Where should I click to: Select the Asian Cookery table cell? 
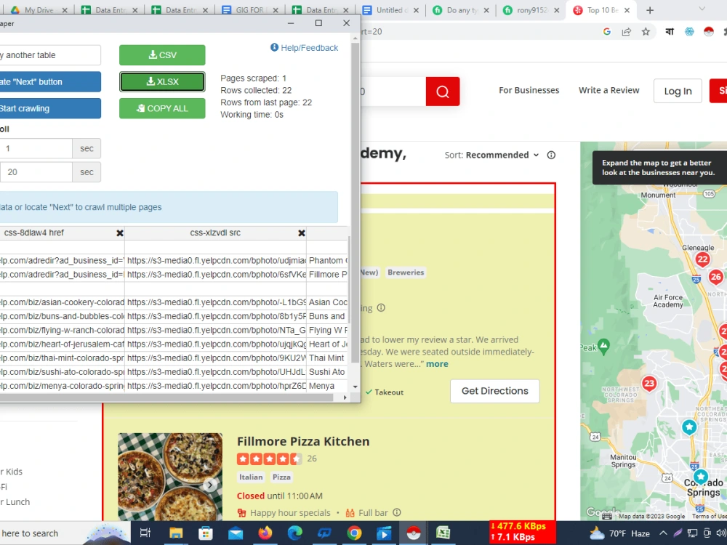point(327,302)
